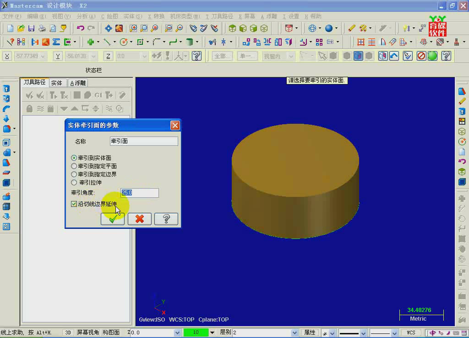The image size is (469, 338).
Task: Open the point style dropdown with asterisk
Action: click(332, 333)
